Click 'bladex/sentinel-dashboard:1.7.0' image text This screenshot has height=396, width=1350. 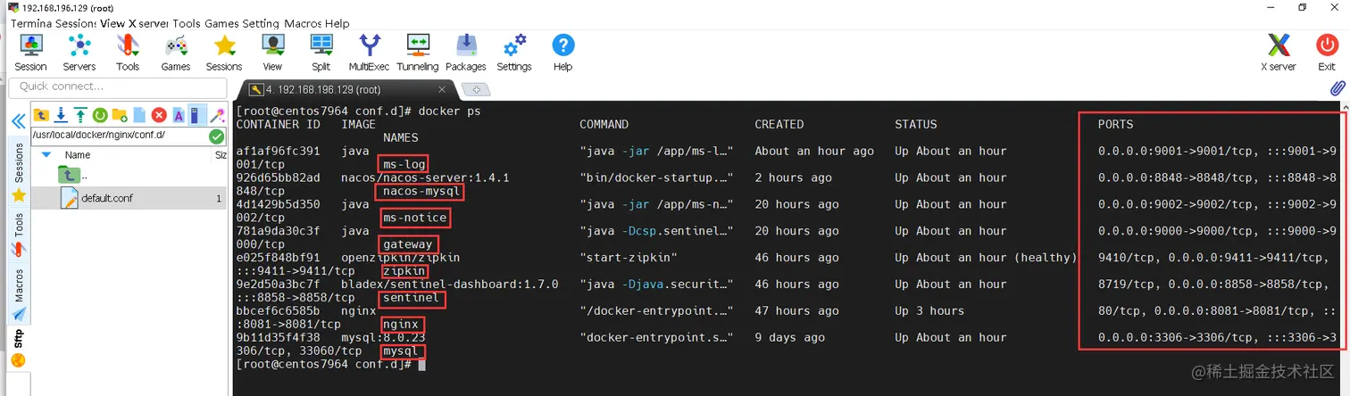449,285
